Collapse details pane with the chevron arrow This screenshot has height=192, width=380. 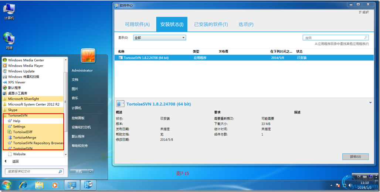[370, 103]
